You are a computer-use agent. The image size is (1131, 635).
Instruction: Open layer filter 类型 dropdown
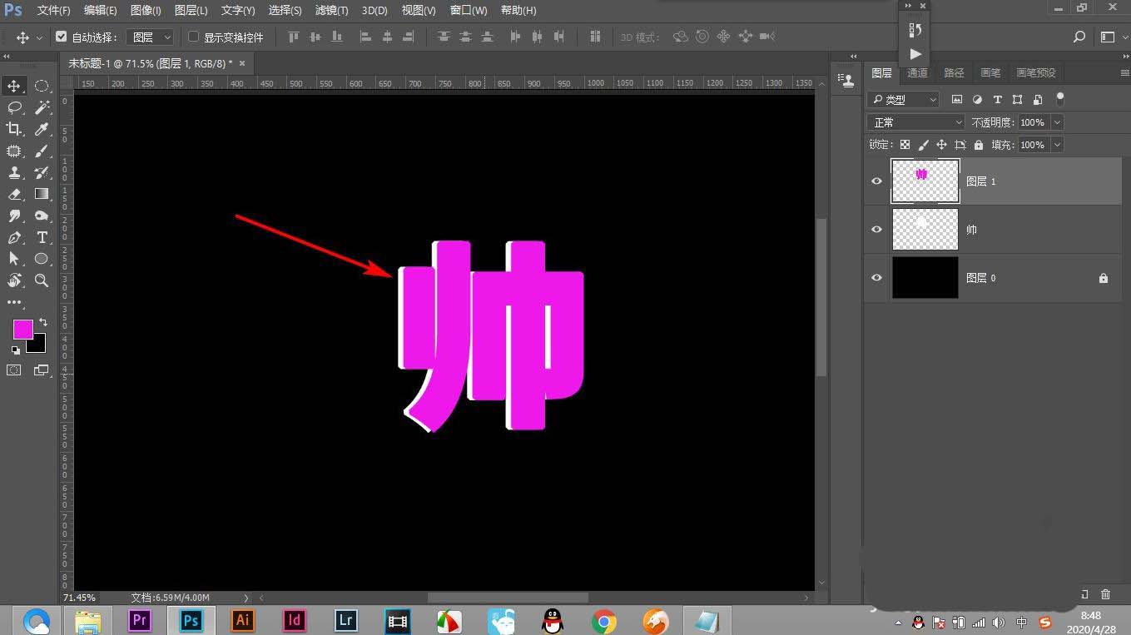[x=903, y=99]
